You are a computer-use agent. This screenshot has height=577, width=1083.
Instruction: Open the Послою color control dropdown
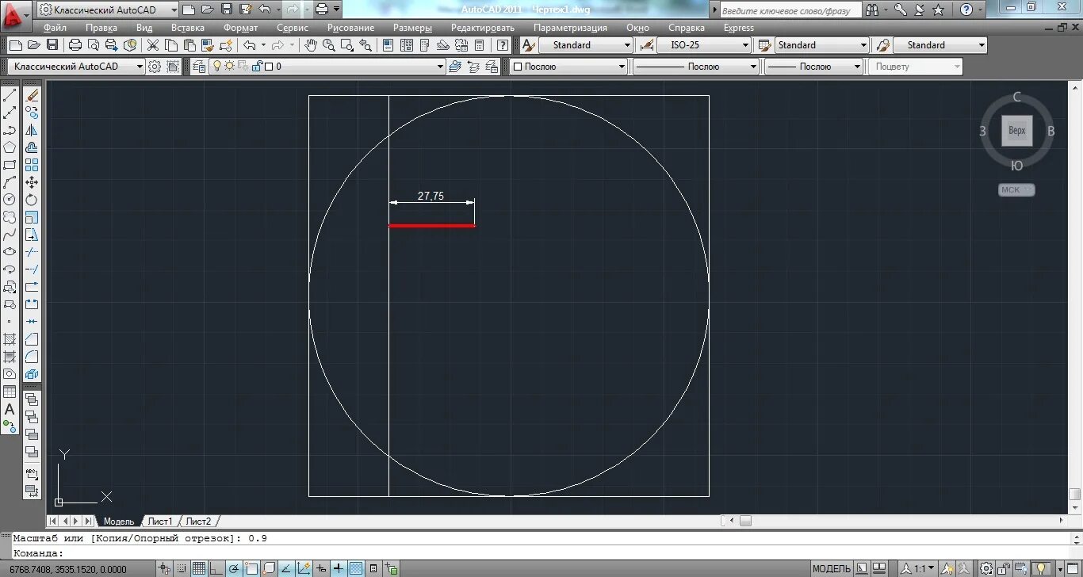point(568,67)
